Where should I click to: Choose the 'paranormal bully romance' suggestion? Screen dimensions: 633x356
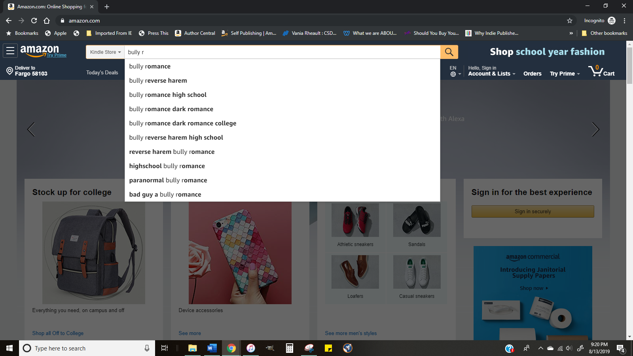coord(168,180)
